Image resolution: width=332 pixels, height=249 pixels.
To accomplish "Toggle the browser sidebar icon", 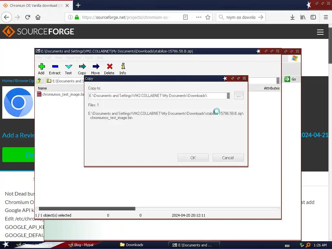I will [x=313, y=18].
